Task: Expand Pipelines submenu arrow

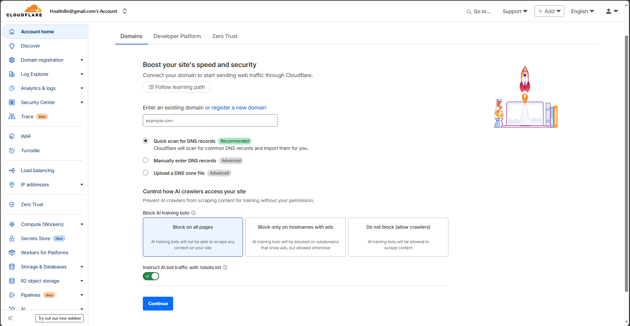Action: click(82, 295)
